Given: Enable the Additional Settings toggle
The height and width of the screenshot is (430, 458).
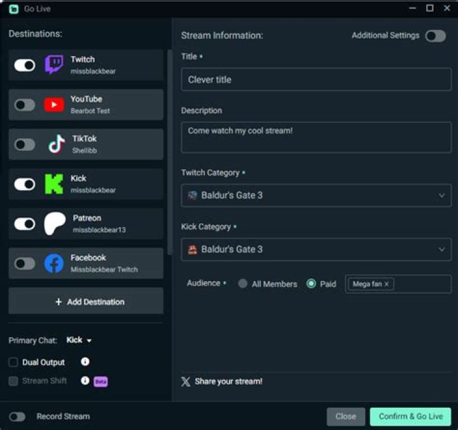Looking at the screenshot, I should [x=436, y=36].
